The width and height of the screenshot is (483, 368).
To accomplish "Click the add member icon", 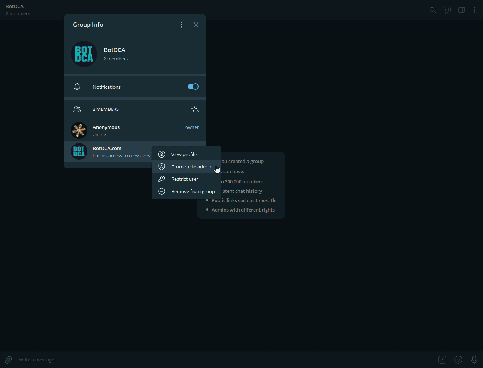I will [194, 109].
